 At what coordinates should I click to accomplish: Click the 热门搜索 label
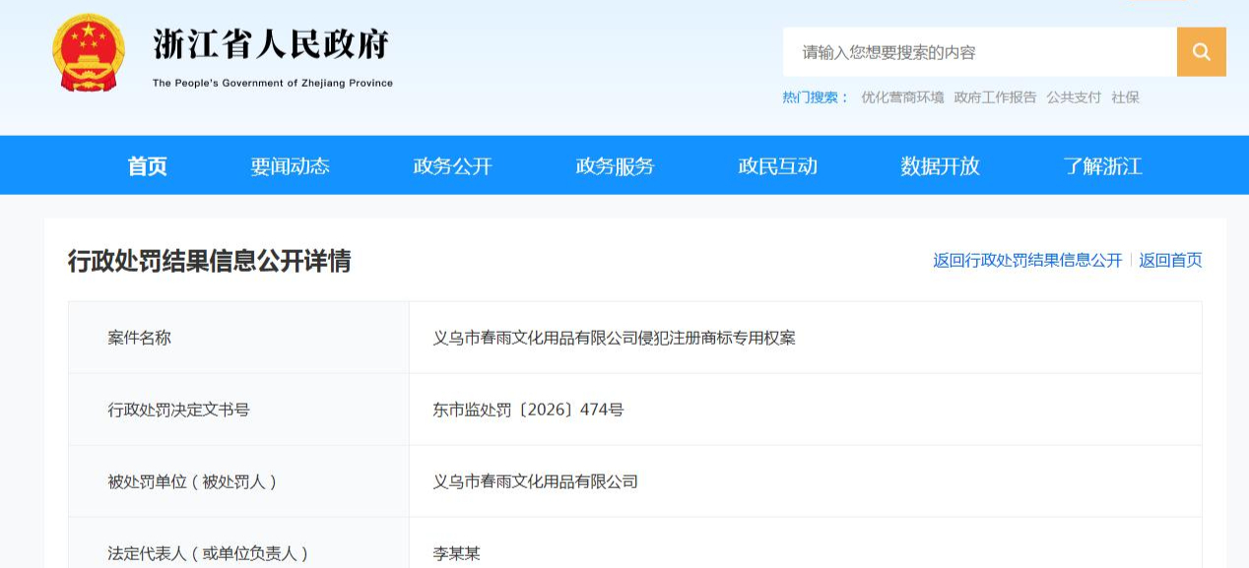[x=816, y=97]
